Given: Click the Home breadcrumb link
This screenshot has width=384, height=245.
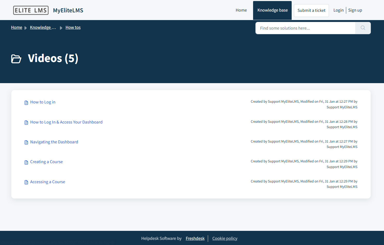Looking at the screenshot, I should click(x=16, y=28).
